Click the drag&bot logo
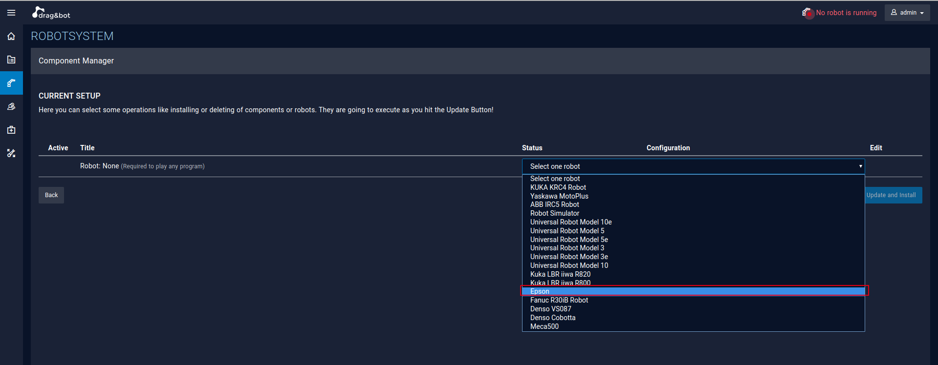The height and width of the screenshot is (365, 938). coord(51,13)
